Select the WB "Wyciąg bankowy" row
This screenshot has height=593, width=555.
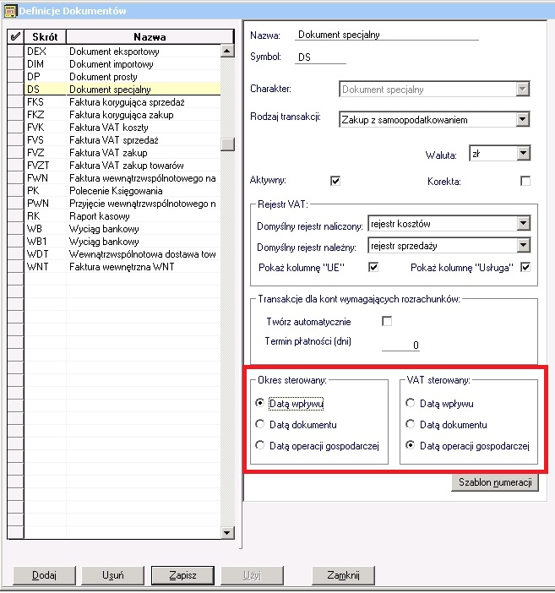(x=122, y=228)
